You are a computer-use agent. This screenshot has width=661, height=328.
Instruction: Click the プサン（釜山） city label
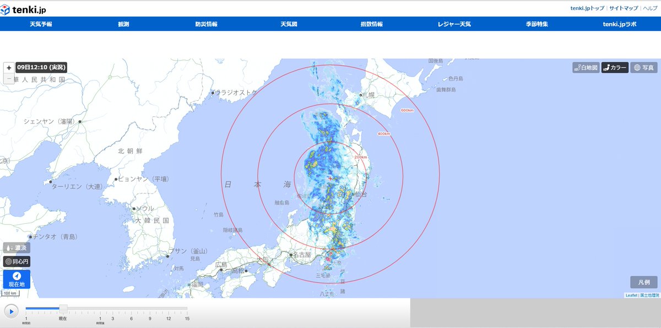click(189, 251)
